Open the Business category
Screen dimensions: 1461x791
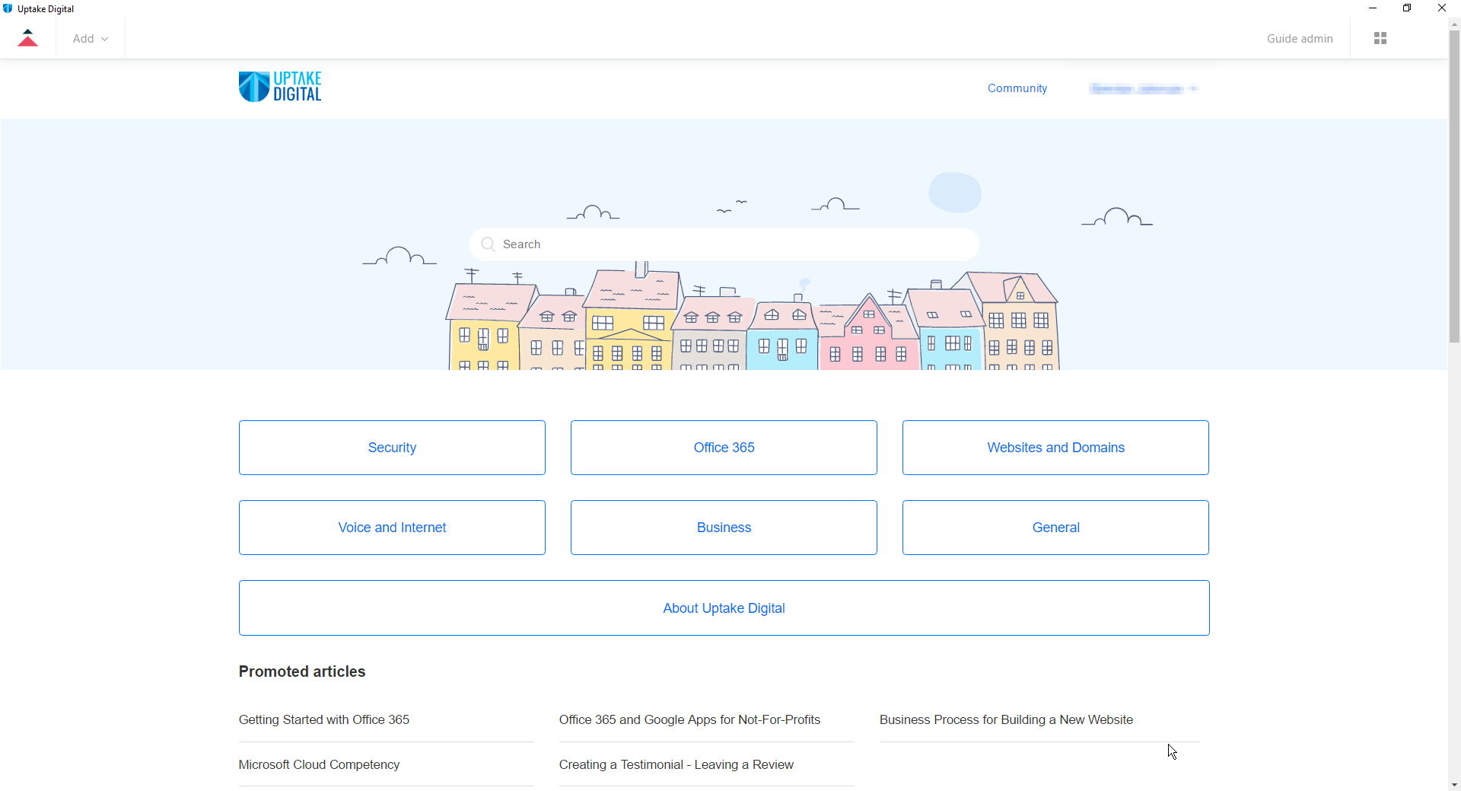click(724, 528)
